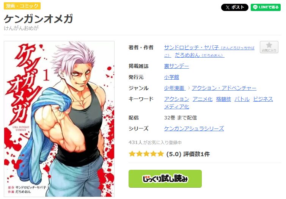This screenshot has height=199, width=286.
Task: Select the 少年漫画 genre link
Action: coord(174,88)
